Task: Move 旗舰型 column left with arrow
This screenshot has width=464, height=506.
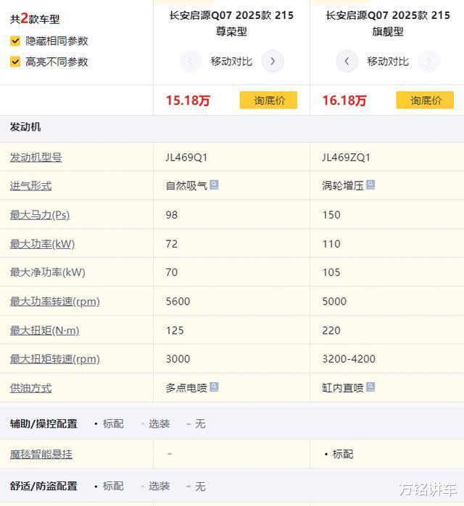Action: [347, 61]
